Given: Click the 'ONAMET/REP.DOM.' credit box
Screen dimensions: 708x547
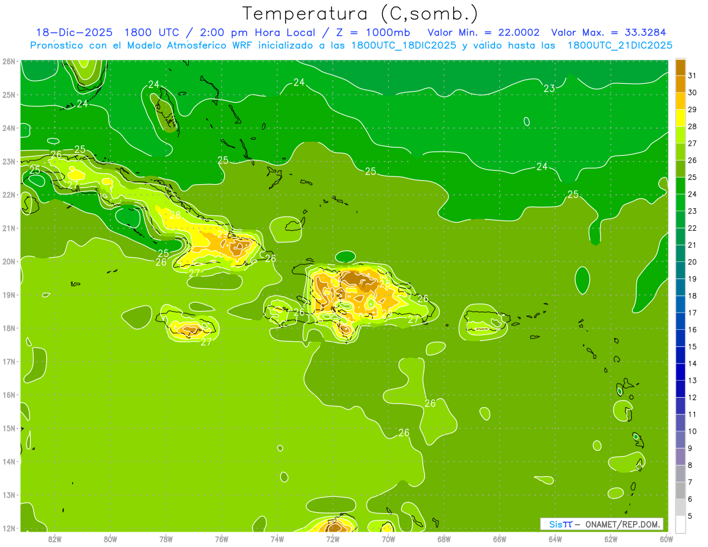Looking at the screenshot, I should tap(601, 524).
